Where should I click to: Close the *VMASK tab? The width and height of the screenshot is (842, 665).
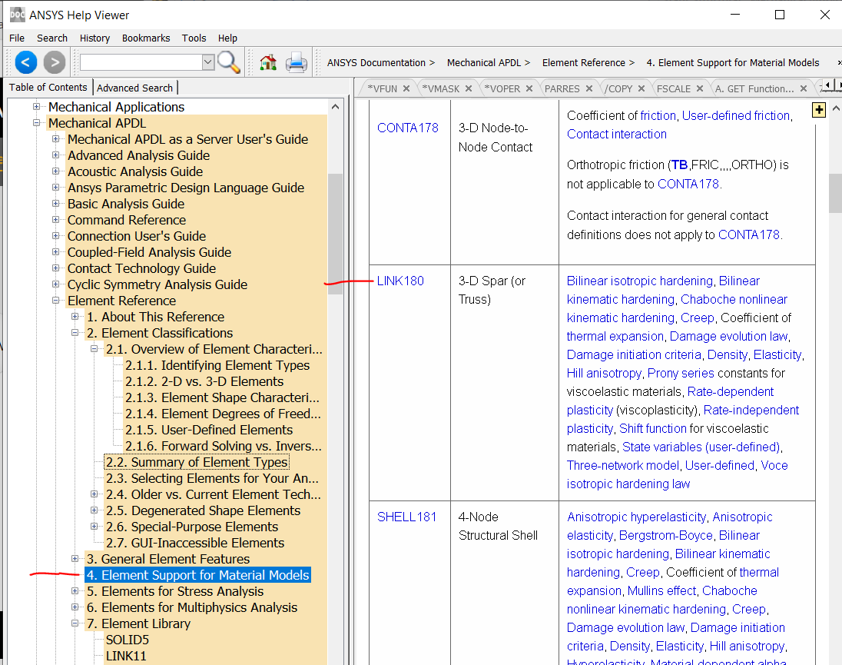pyautogui.click(x=469, y=88)
